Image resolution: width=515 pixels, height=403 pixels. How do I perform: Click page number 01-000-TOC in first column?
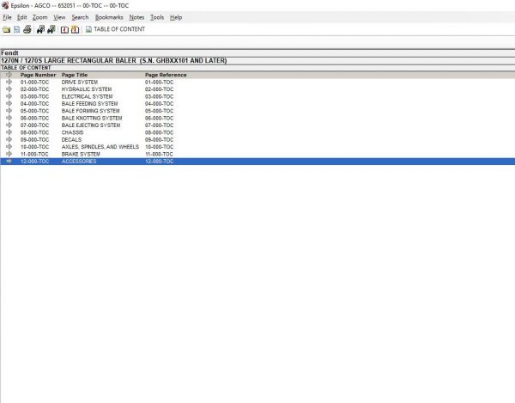[x=34, y=82]
